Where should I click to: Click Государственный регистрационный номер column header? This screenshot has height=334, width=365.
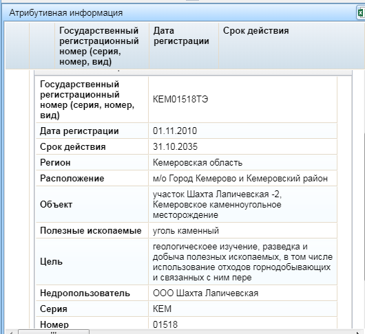click(x=102, y=45)
